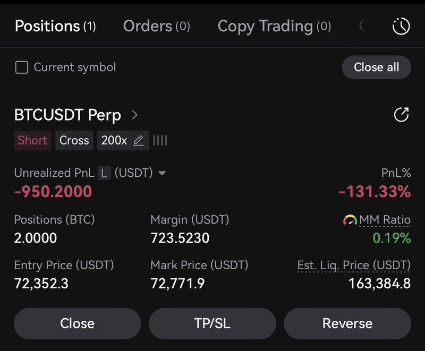Open BTCUSDT Perp details chevron
This screenshot has height=351, width=425.
135,115
